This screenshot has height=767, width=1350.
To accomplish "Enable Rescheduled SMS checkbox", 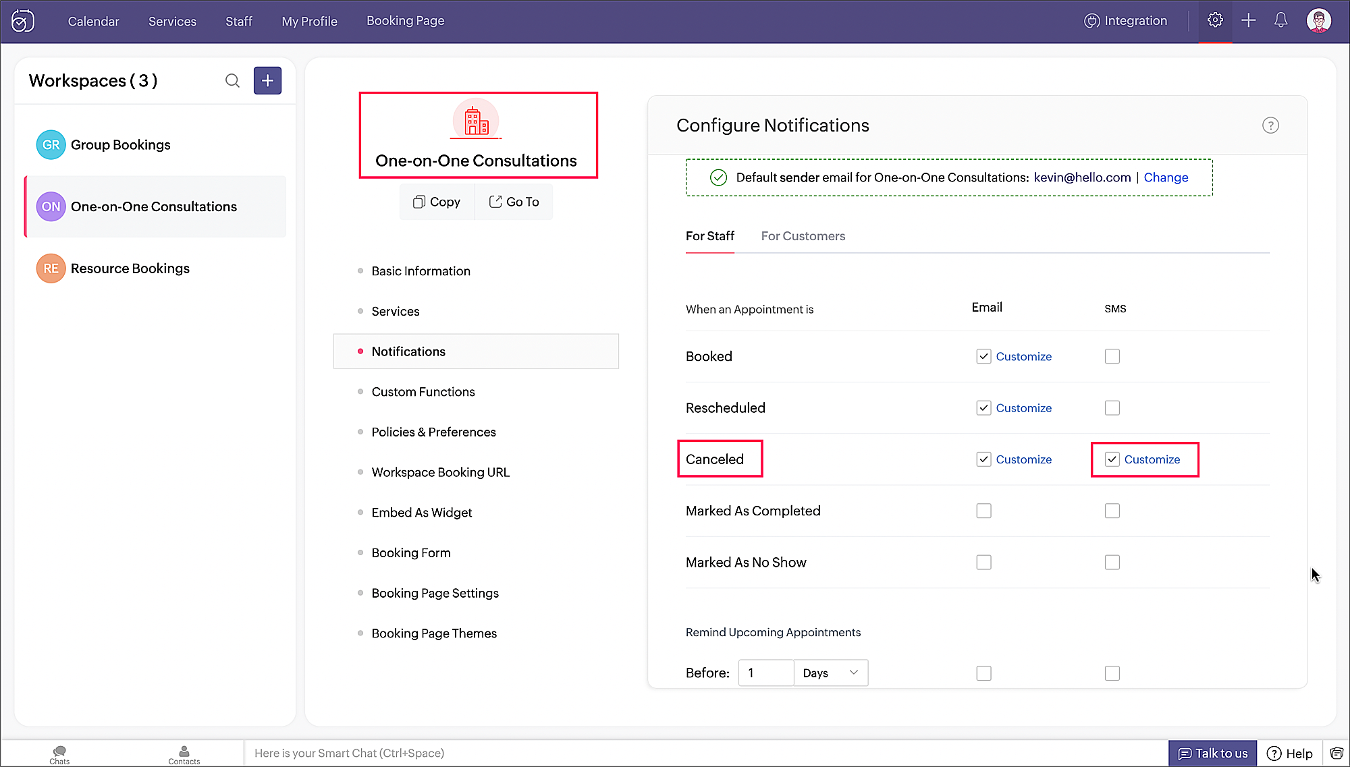I will point(1112,408).
